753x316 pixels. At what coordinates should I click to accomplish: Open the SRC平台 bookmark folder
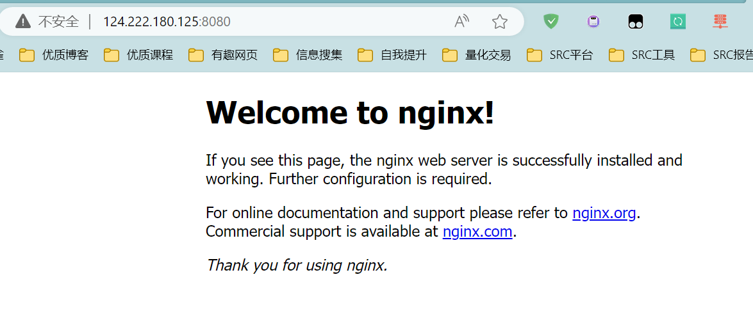[559, 55]
